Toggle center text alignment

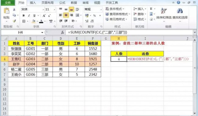tap(66, 15)
